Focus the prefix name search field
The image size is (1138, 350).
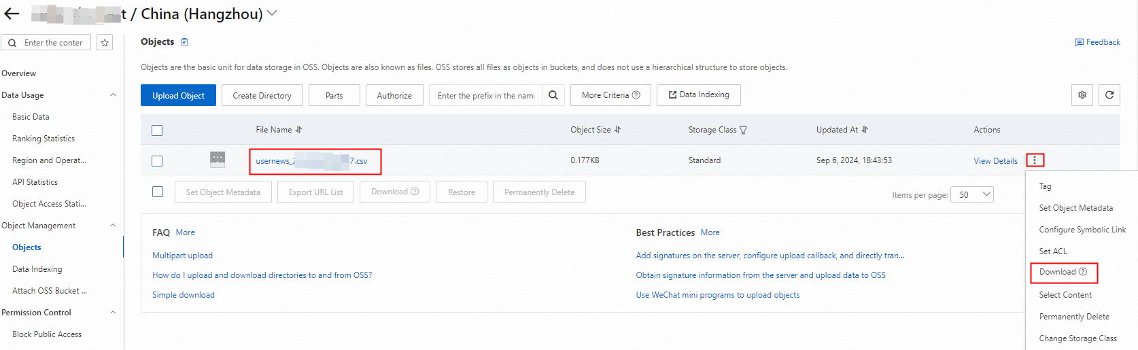(x=485, y=95)
